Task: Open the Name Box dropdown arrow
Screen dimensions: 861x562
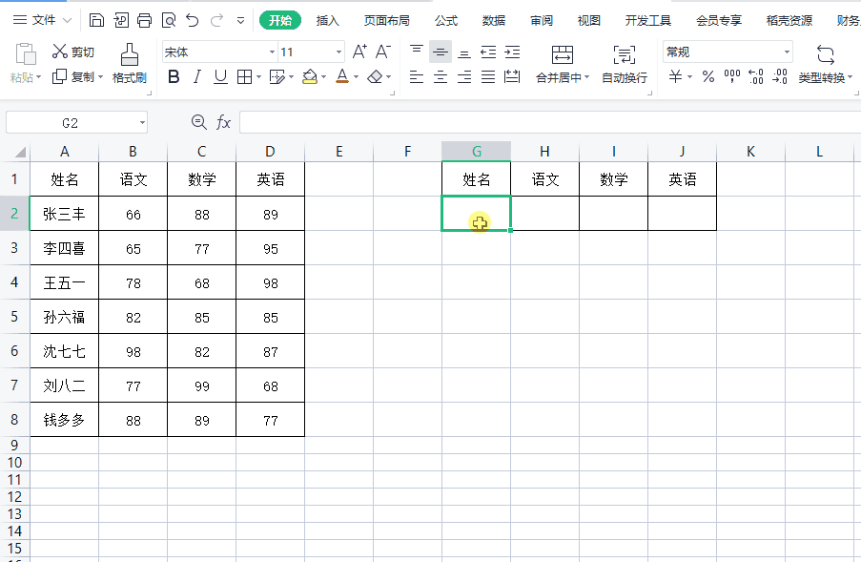Action: pyautogui.click(x=142, y=122)
